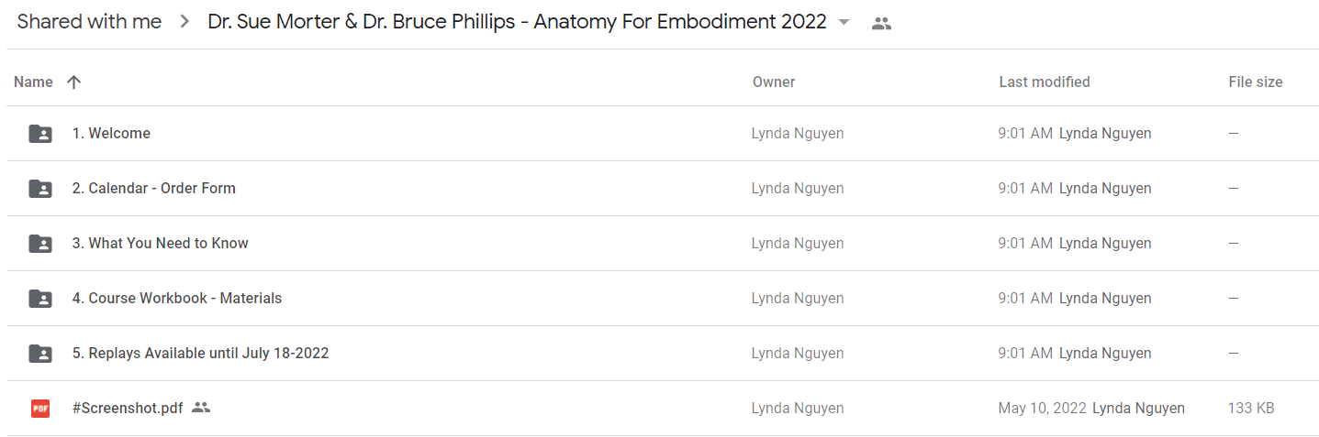
Task: Click the Owner column header
Action: point(774,82)
